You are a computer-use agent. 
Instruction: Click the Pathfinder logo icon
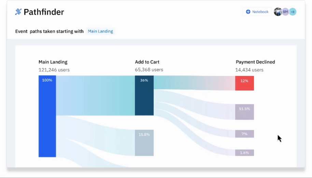point(18,12)
